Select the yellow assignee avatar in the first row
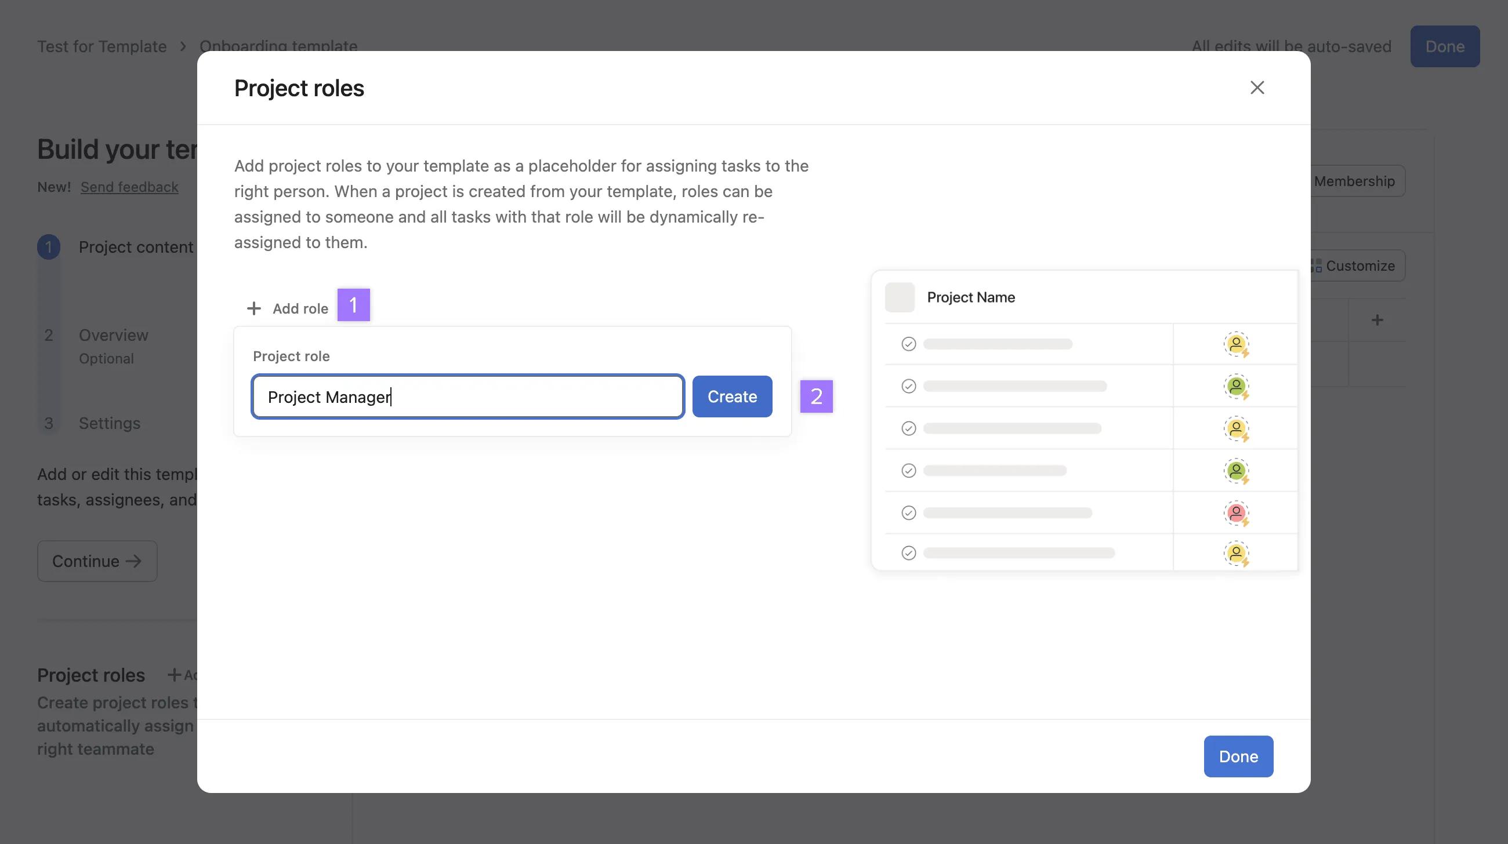 1237,344
